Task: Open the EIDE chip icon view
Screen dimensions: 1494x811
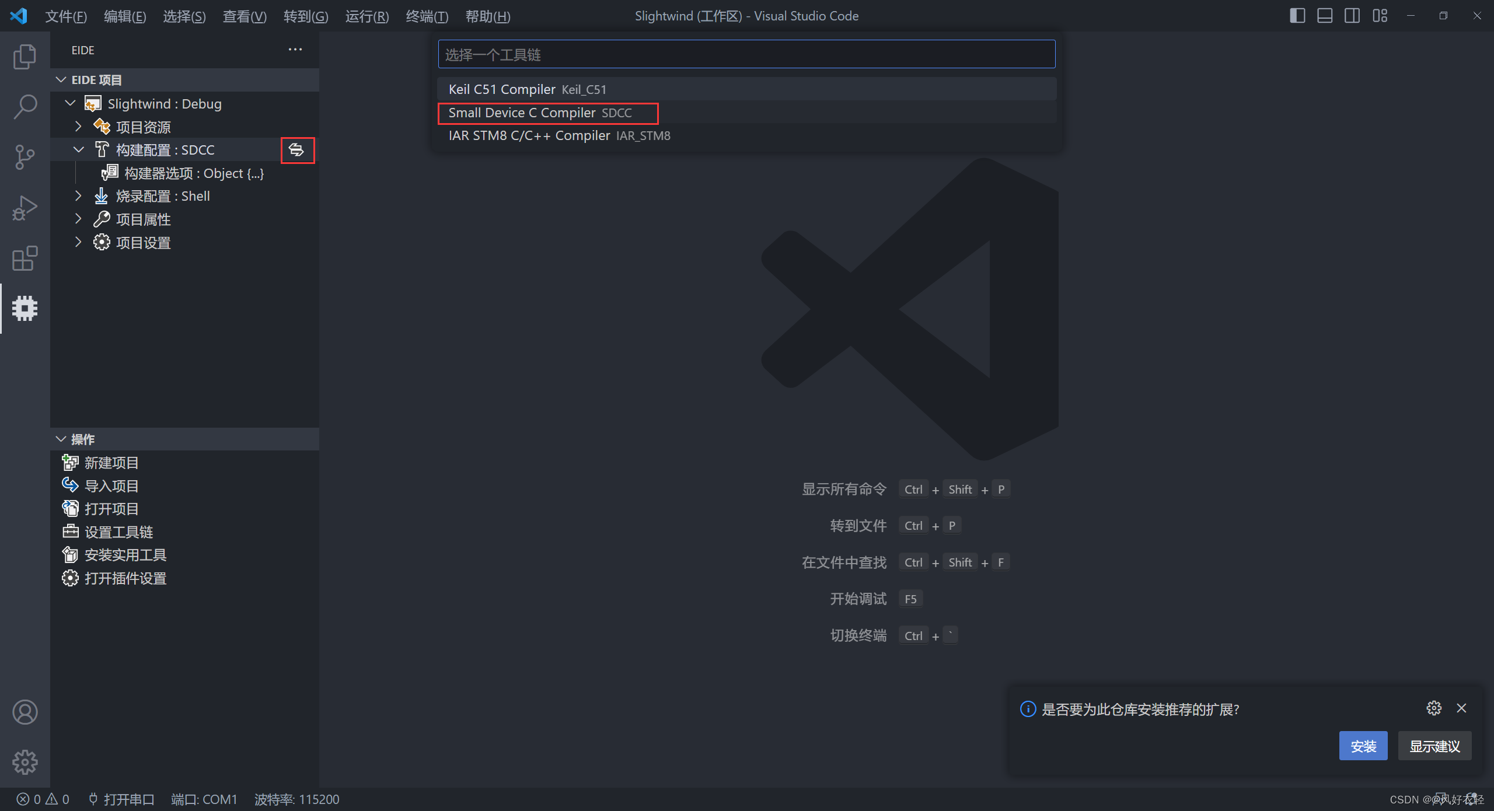Action: 25,308
